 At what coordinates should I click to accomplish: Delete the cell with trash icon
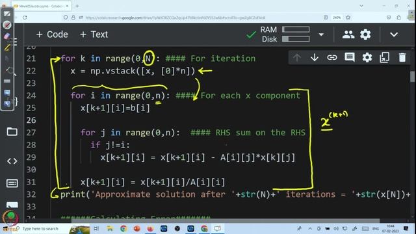pyautogui.click(x=402, y=57)
